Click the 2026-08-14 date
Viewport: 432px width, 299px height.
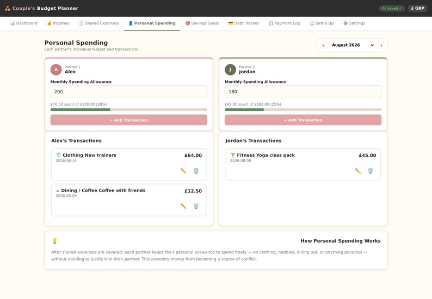[66, 161]
